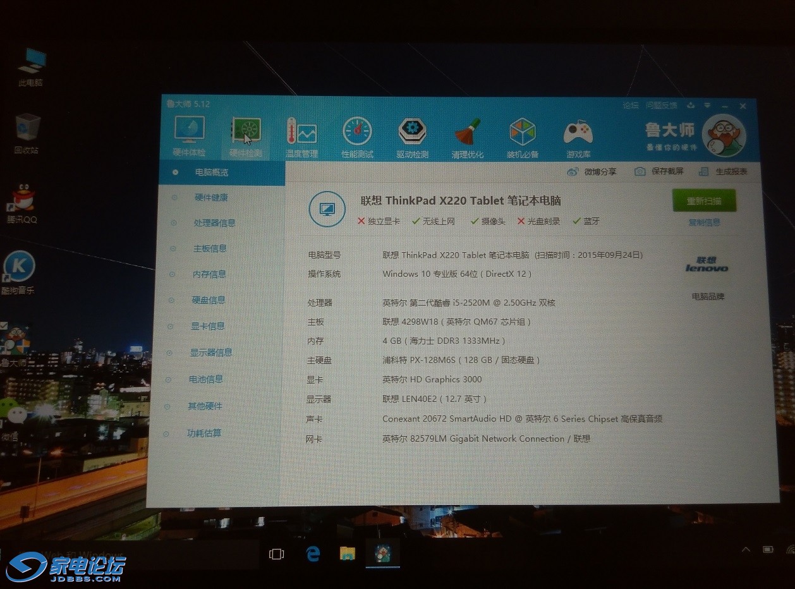Click 保存截屏 to save a screenshot
Image resolution: width=795 pixels, height=589 pixels.
point(659,171)
